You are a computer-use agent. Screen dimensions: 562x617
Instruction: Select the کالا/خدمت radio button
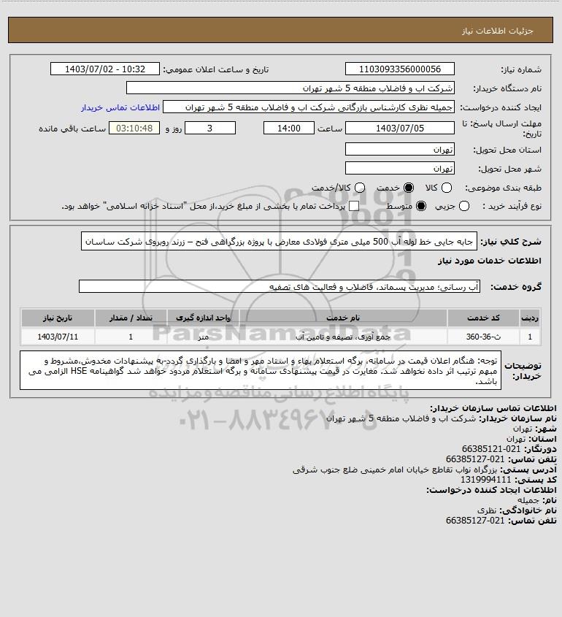[x=359, y=188]
